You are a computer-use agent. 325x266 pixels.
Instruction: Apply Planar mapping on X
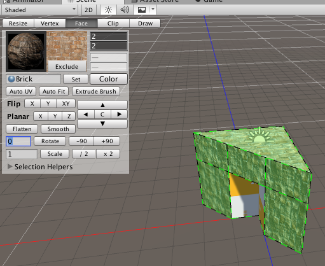[x=41, y=116]
